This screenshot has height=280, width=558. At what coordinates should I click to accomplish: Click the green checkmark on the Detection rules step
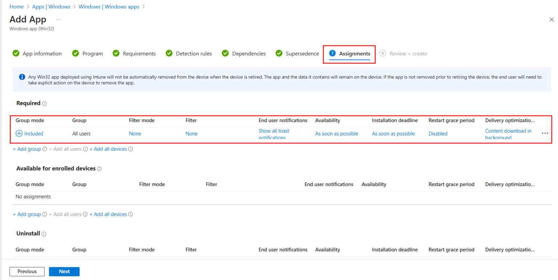pos(169,53)
